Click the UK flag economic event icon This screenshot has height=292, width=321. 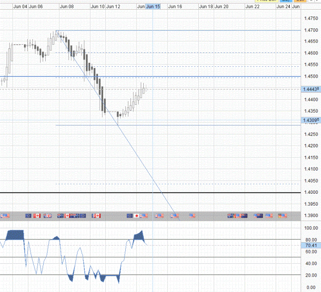[48, 216]
